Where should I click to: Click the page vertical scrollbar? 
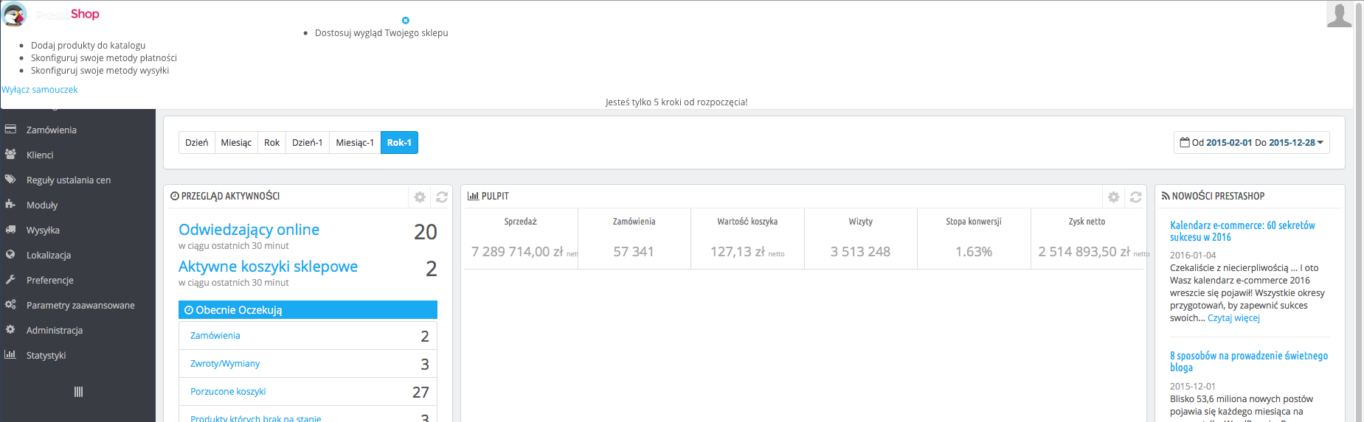1359,211
